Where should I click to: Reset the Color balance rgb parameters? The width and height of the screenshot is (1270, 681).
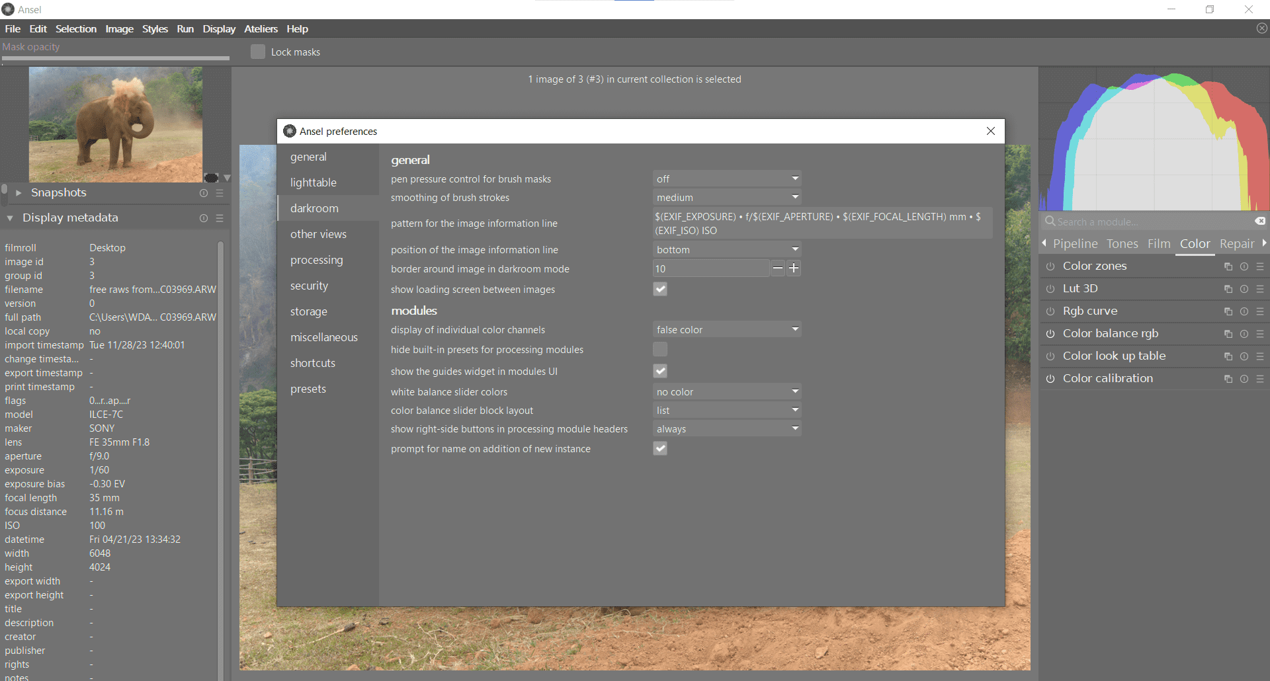coord(1244,334)
